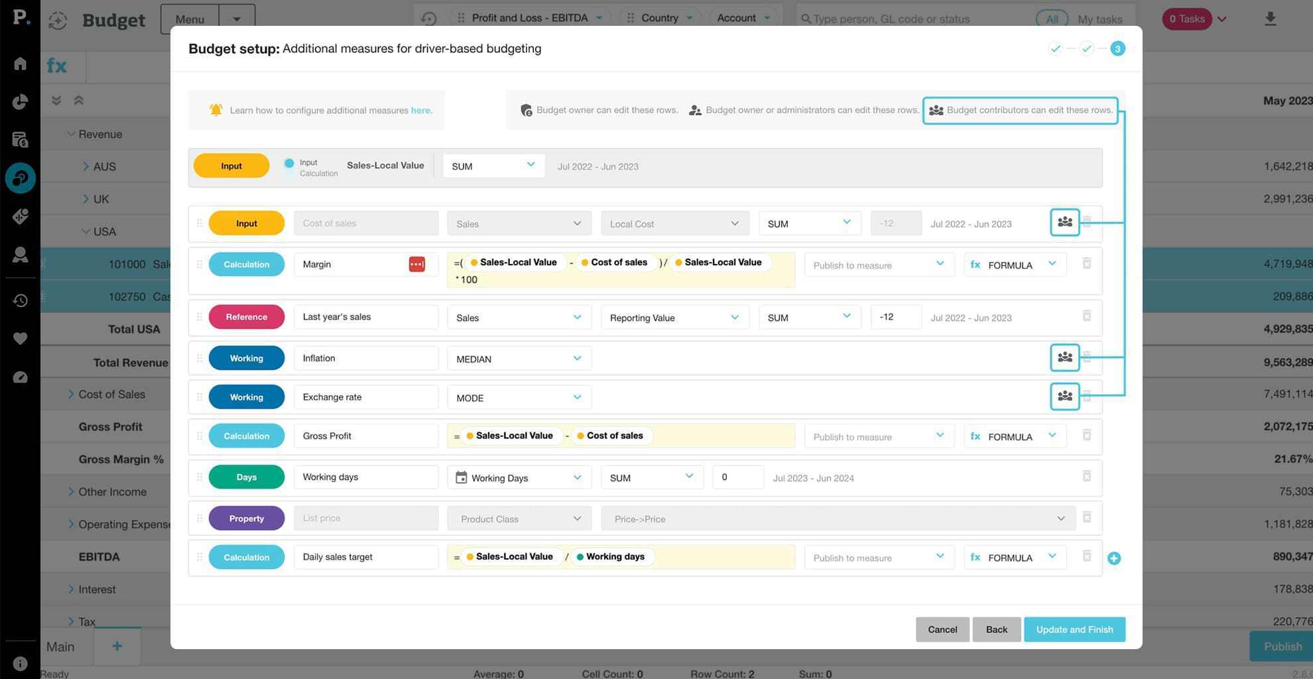Add a new measure with plus icon
Screen dimensions: 1313x679
[x=1113, y=558]
